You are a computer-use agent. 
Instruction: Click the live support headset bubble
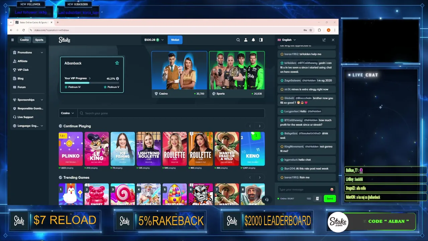(x=266, y=199)
